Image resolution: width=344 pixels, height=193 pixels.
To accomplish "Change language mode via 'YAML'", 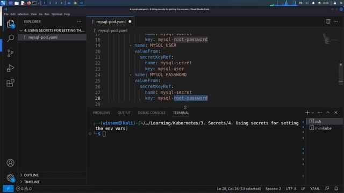I will click(314, 188).
